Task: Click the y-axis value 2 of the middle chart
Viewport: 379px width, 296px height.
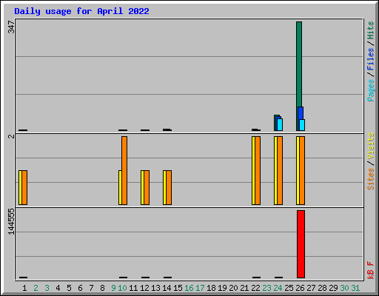Action: tap(11, 136)
